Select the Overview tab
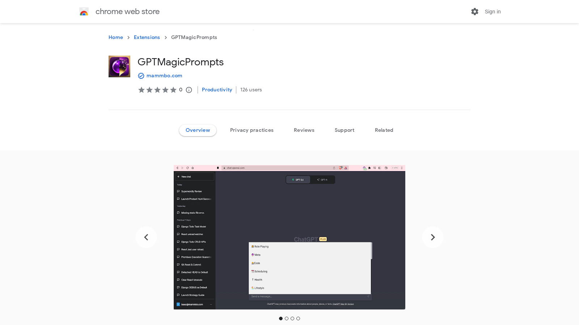This screenshot has height=325, width=579. [x=198, y=130]
